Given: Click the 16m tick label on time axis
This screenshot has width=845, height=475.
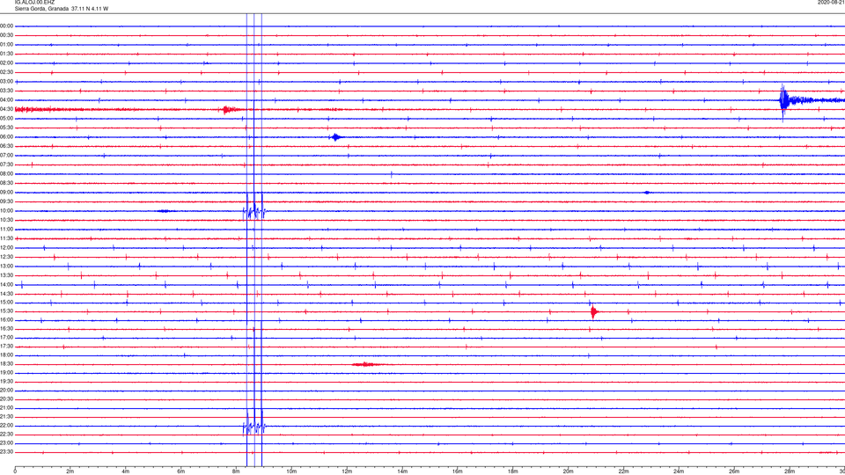Looking at the screenshot, I should 458,471.
